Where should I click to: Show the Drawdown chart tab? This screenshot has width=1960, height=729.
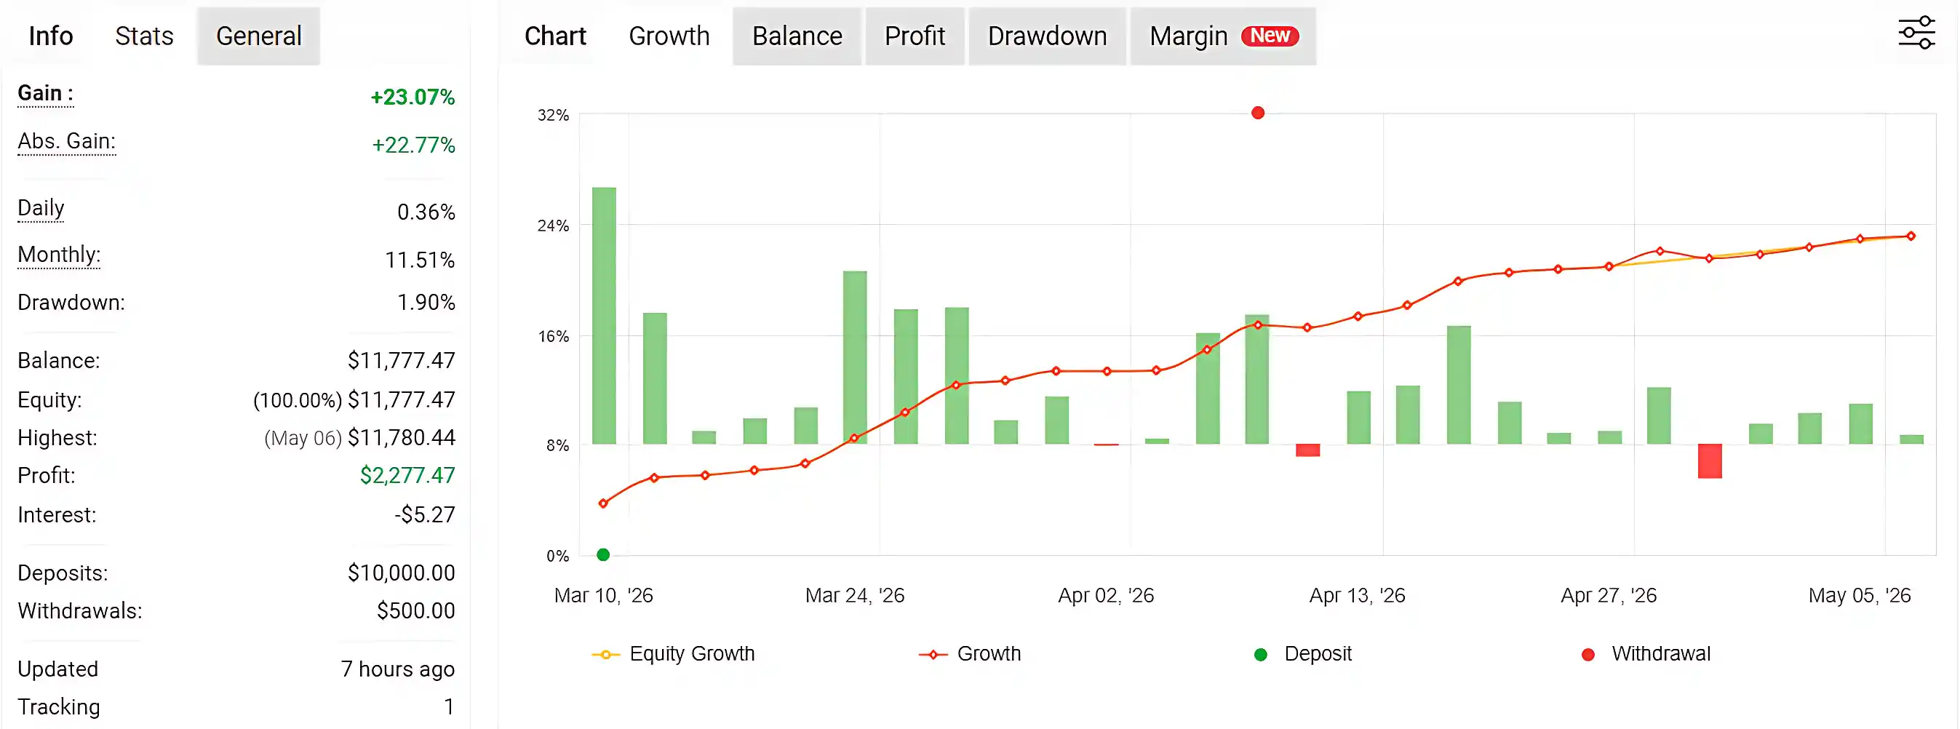tap(1047, 36)
